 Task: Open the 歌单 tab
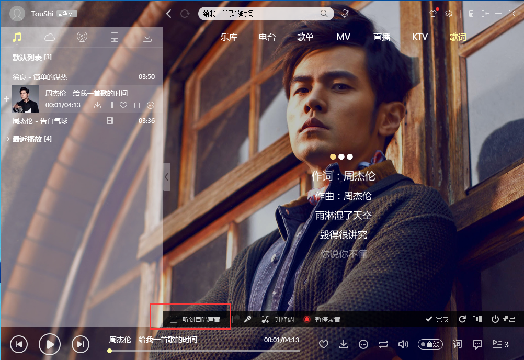(305, 37)
